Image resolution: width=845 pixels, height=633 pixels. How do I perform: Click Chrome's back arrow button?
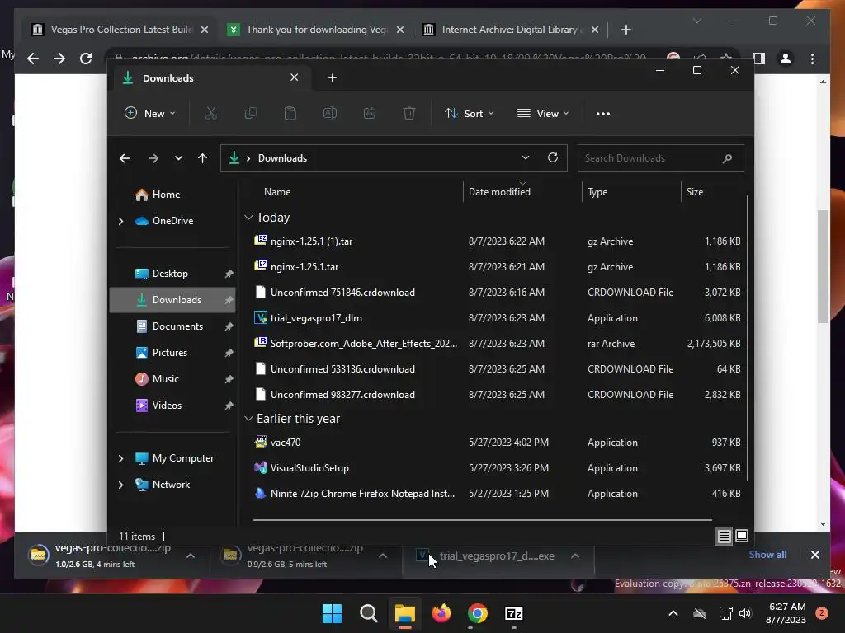[33, 59]
